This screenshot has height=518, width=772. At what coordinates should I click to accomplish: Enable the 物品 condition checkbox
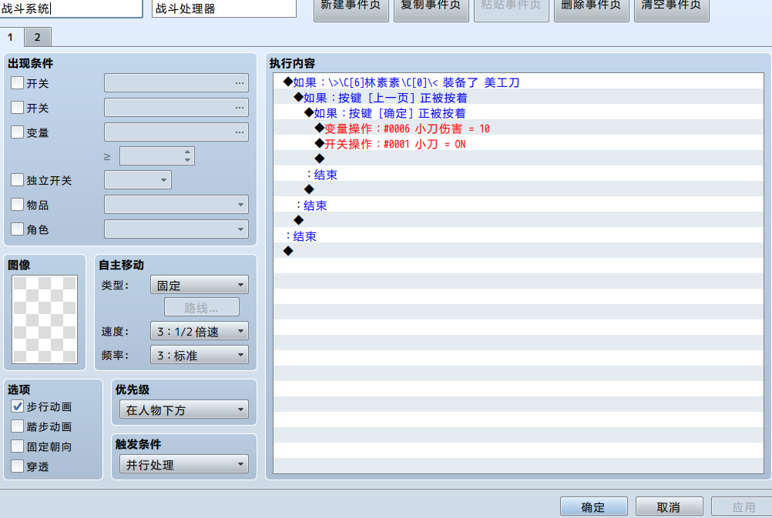pos(17,204)
